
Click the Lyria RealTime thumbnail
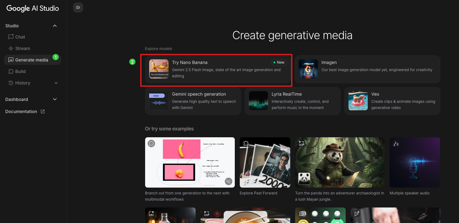pyautogui.click(x=258, y=101)
